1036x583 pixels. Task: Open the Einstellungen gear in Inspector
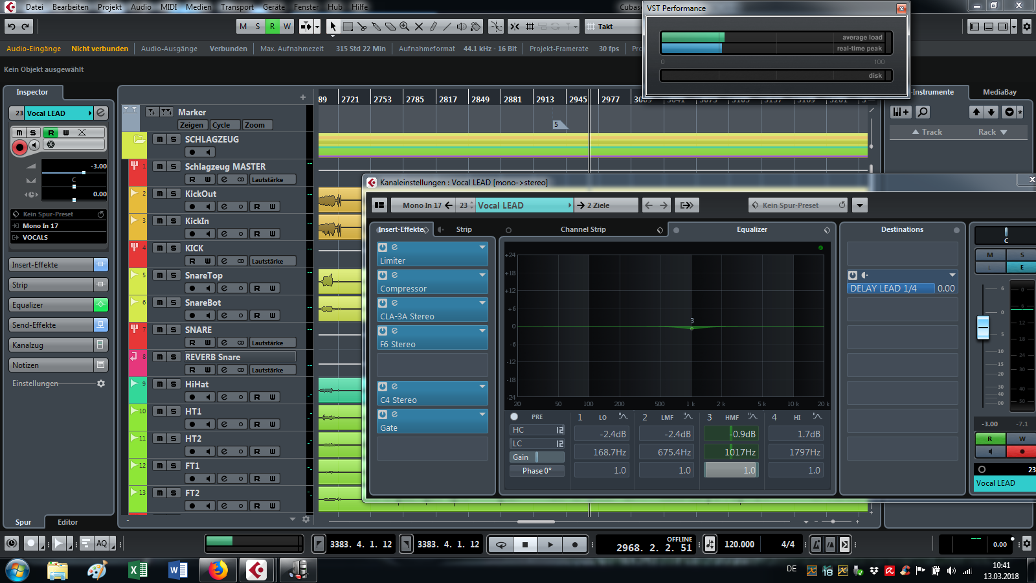[101, 383]
